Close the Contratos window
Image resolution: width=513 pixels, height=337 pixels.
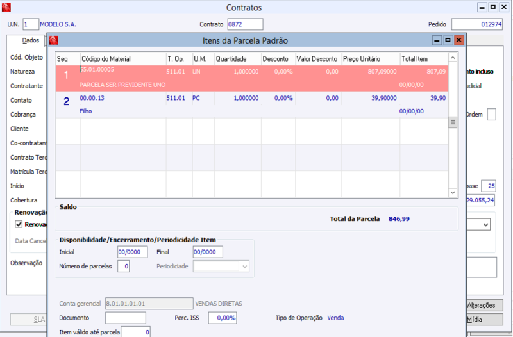coord(504,7)
